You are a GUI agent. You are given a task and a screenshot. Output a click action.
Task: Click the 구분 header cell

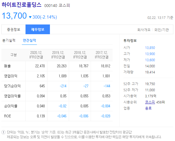(14, 55)
